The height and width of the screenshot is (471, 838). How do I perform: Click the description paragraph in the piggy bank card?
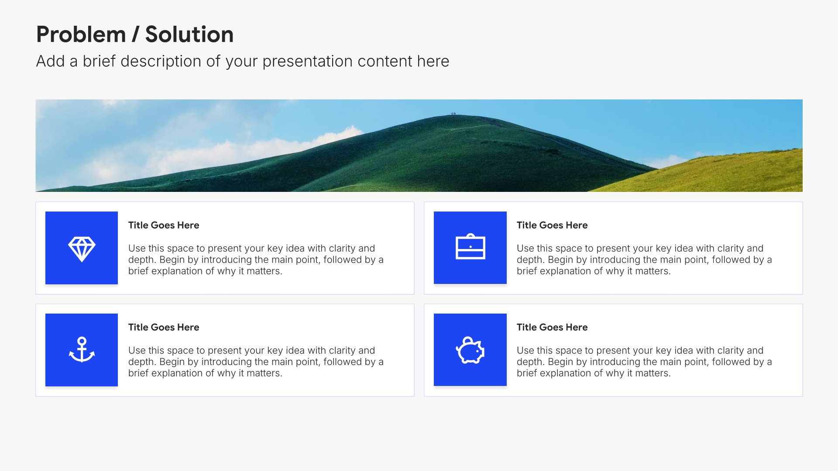(644, 362)
